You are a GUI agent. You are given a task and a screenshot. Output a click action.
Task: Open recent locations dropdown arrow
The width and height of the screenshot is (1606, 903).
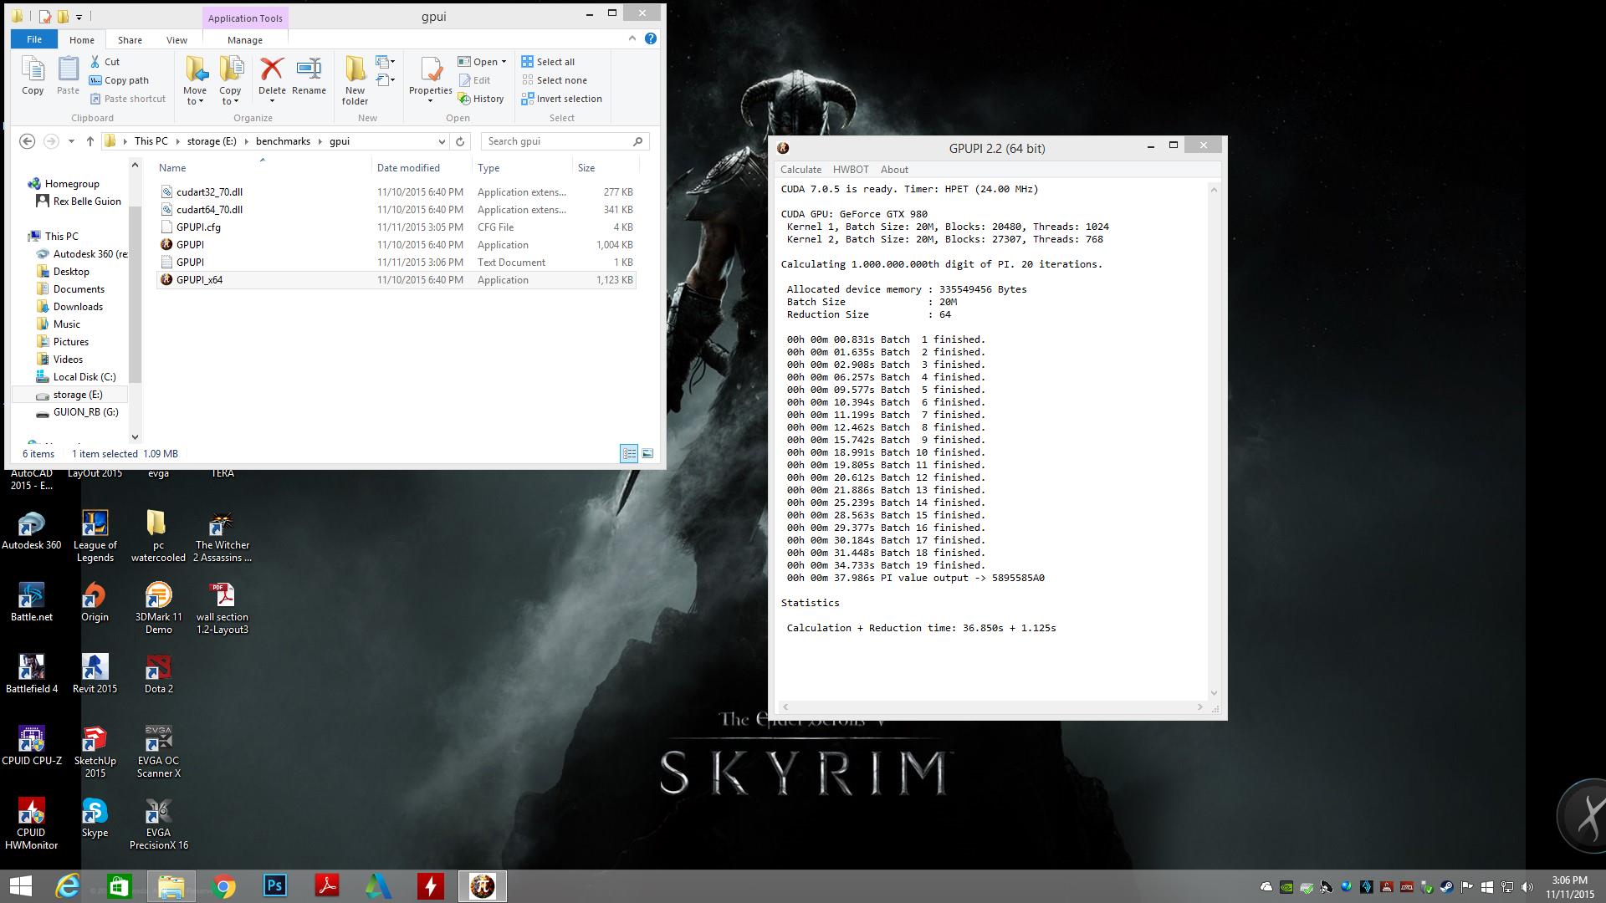pos(71,141)
